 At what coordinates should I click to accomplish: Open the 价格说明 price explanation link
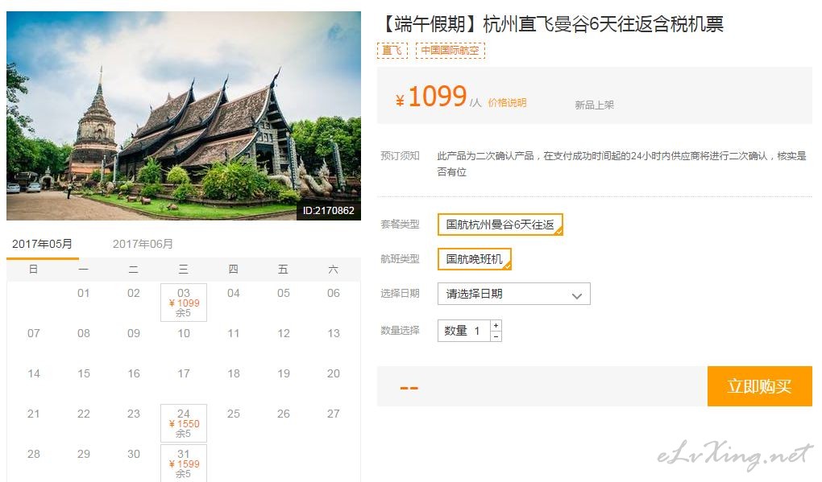(x=507, y=102)
